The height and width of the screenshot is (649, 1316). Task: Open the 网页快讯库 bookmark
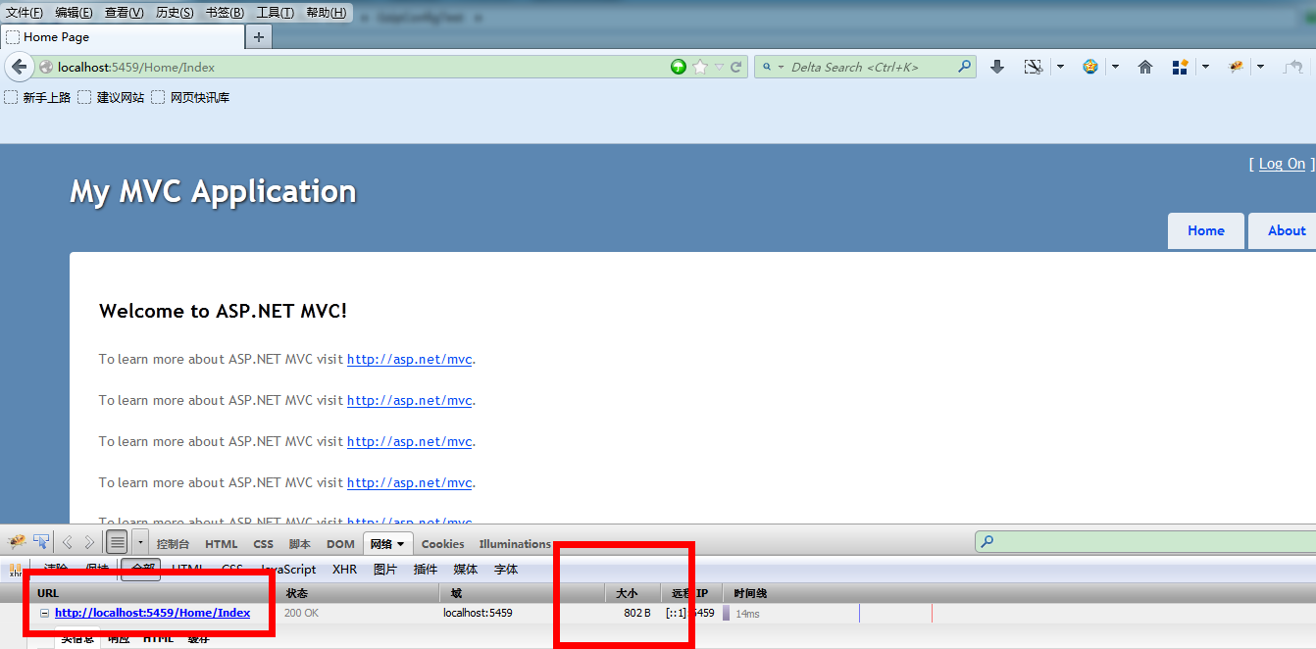tap(190, 97)
